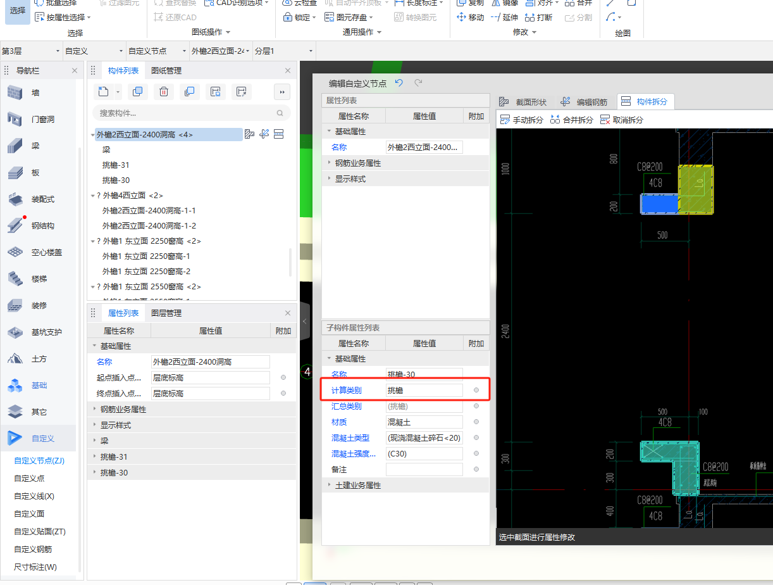This screenshot has height=585, width=773.
Task: Click 尺寸标注(W) in the sub-navigation list
Action: (35, 567)
